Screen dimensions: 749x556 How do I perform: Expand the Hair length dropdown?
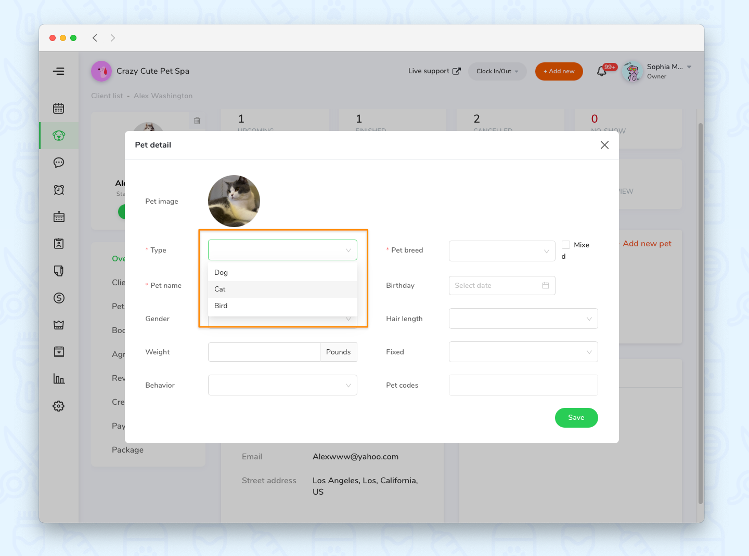[523, 319]
